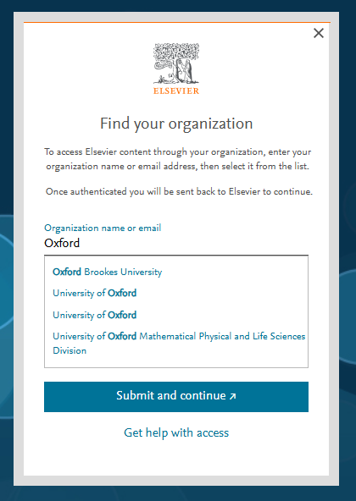Screen dimensions: 356x501
Task: Click empty space below the Division suggestion
Action: [x=176, y=361]
